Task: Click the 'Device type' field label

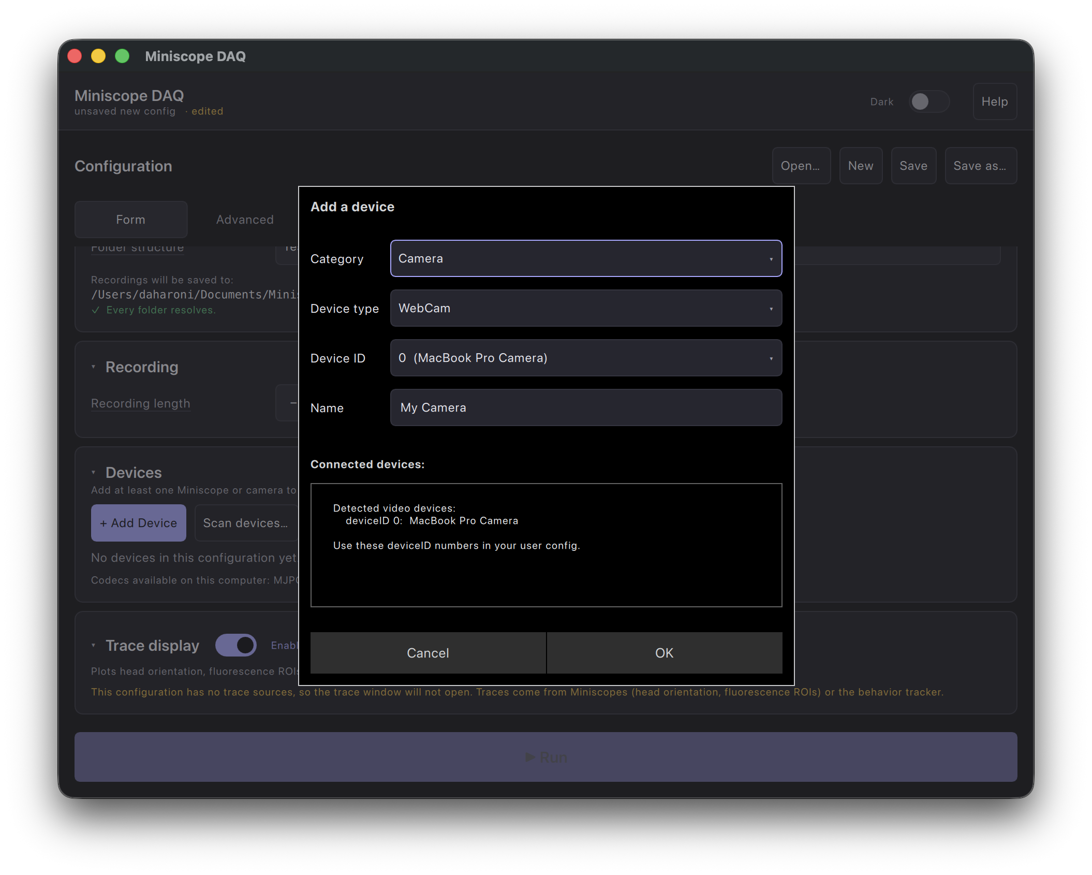Action: point(345,309)
